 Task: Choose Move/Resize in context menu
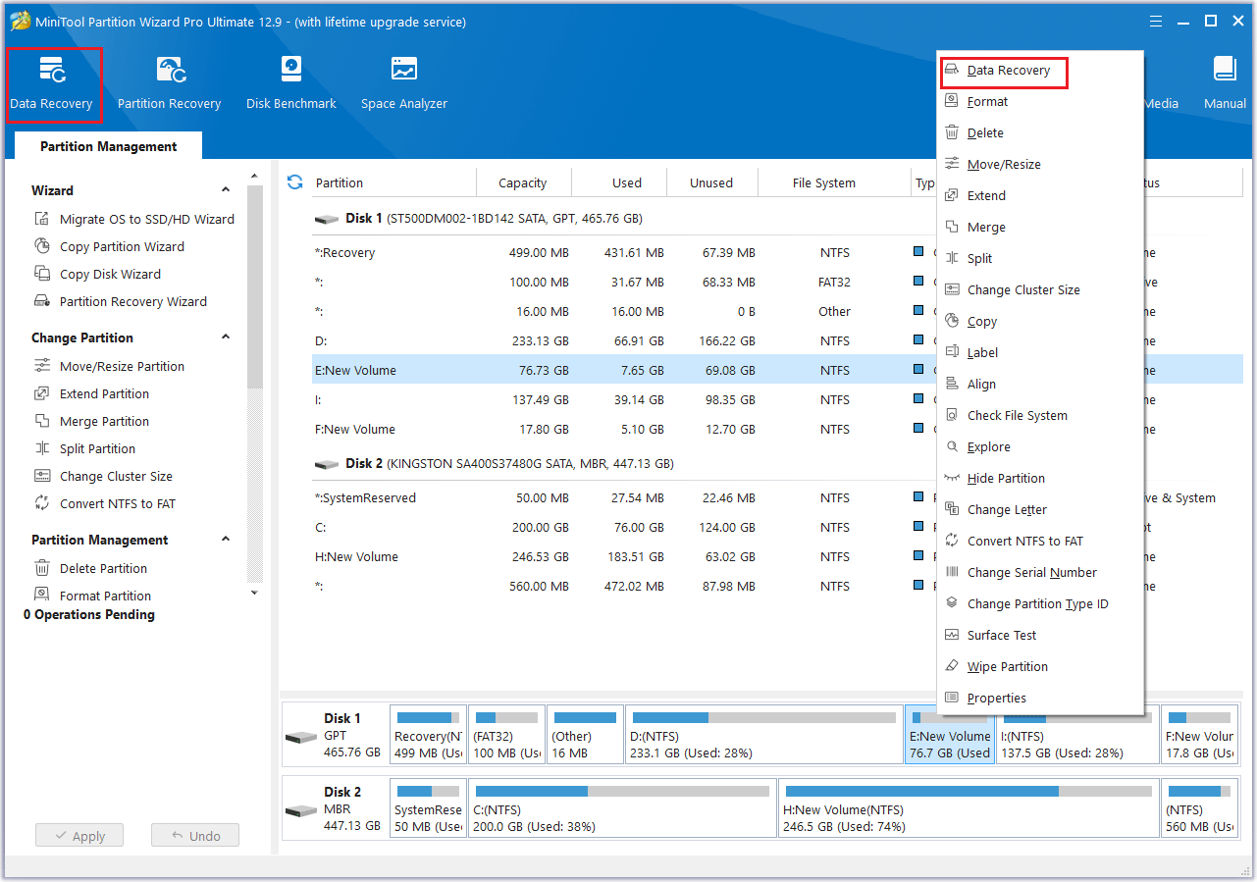tap(1040, 165)
